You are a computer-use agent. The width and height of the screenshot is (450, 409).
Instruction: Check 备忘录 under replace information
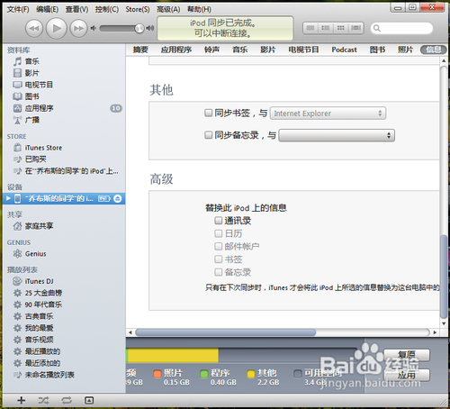click(x=219, y=272)
